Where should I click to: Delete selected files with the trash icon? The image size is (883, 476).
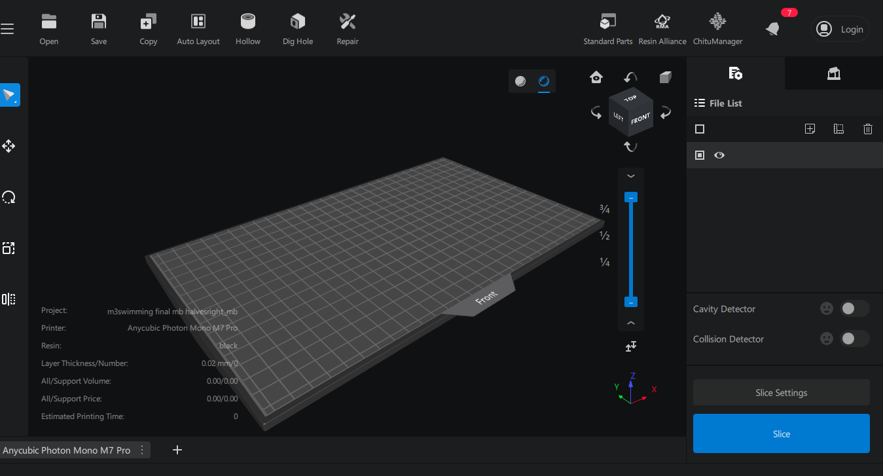click(x=868, y=129)
